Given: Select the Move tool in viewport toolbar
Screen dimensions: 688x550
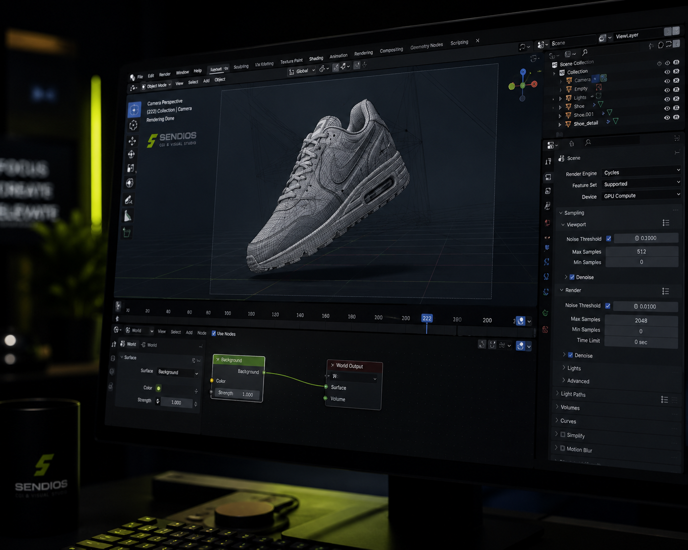Looking at the screenshot, I should [x=132, y=141].
